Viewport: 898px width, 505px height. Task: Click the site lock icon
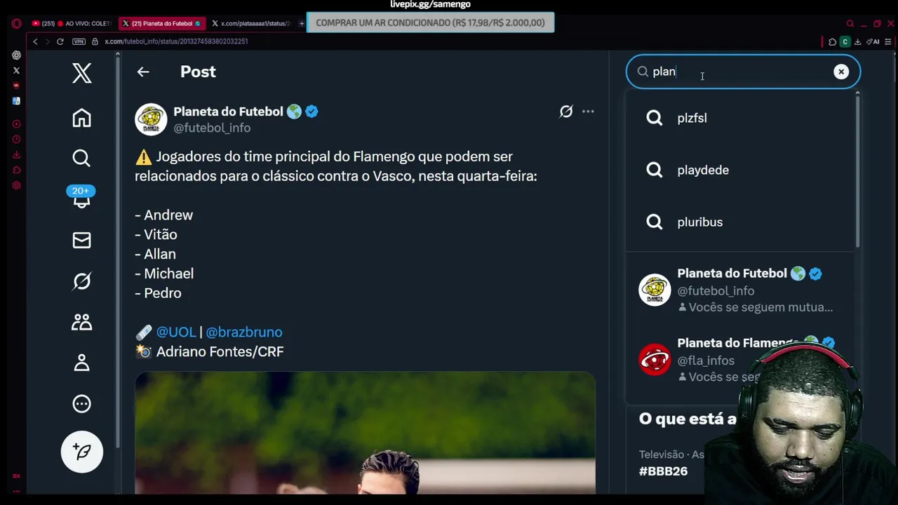(x=95, y=41)
